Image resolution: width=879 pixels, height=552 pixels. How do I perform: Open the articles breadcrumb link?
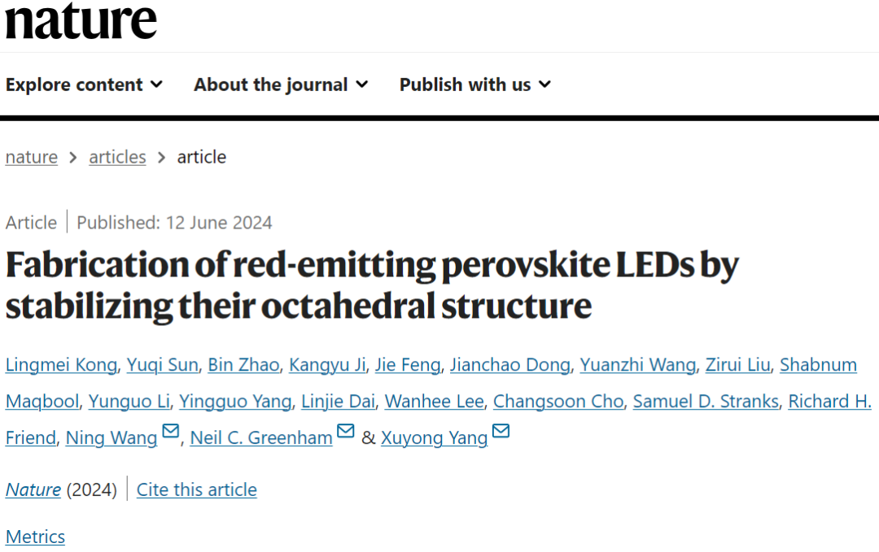click(117, 158)
